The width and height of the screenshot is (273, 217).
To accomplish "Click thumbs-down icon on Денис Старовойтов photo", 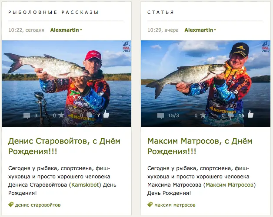I will [x=89, y=115].
